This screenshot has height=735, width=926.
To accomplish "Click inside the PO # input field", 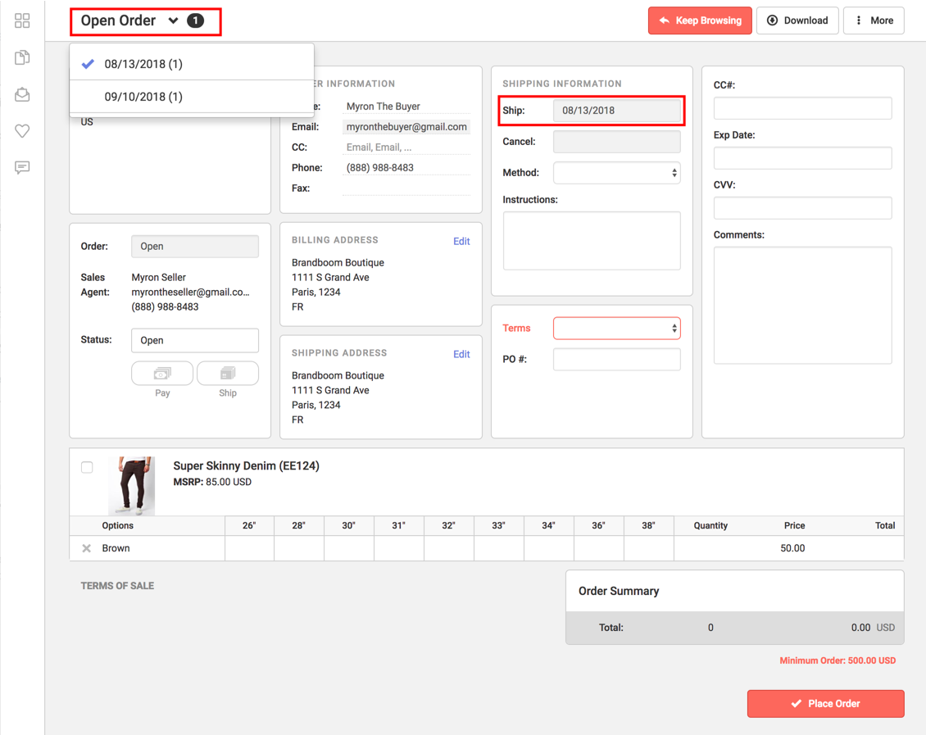I will coord(616,359).
